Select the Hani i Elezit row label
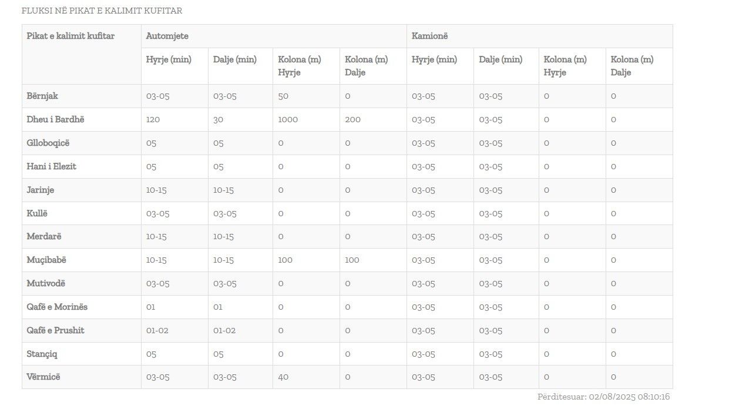Viewport: 729px width, 409px height. pyautogui.click(x=51, y=166)
